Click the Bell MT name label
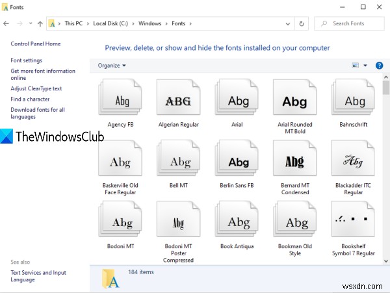The height and width of the screenshot is (293, 390). pyautogui.click(x=178, y=185)
